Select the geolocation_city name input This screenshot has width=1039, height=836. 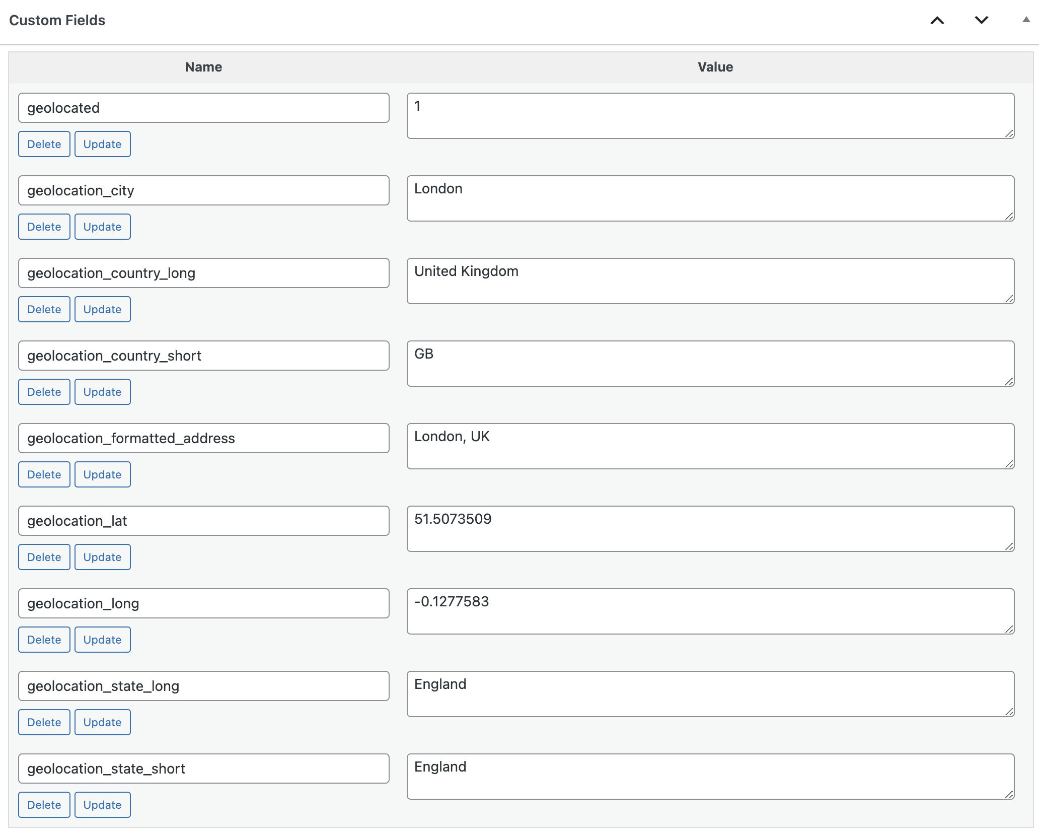(x=203, y=190)
